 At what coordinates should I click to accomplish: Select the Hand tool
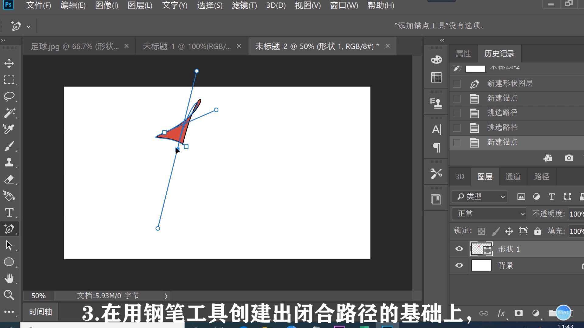[9, 278]
